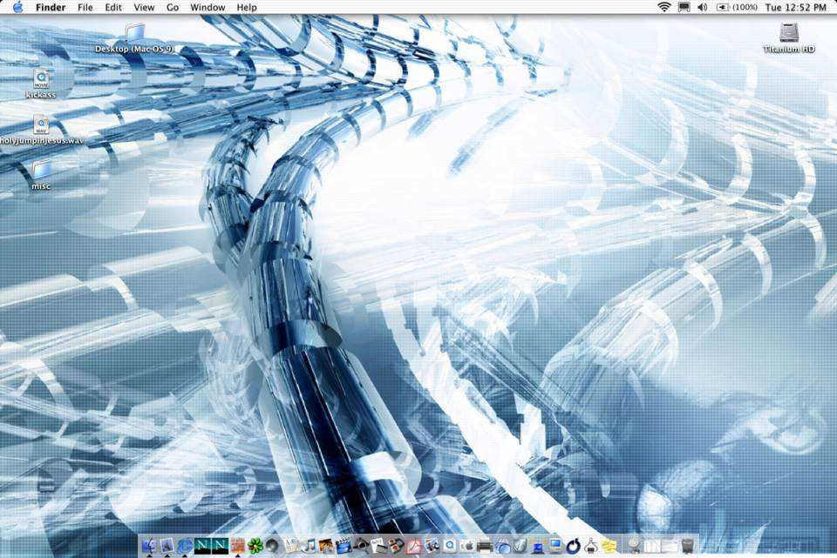Open the Go menu
837x558 pixels.
pos(173,8)
